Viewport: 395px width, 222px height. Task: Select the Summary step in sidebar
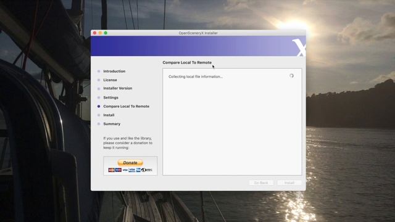[112, 124]
